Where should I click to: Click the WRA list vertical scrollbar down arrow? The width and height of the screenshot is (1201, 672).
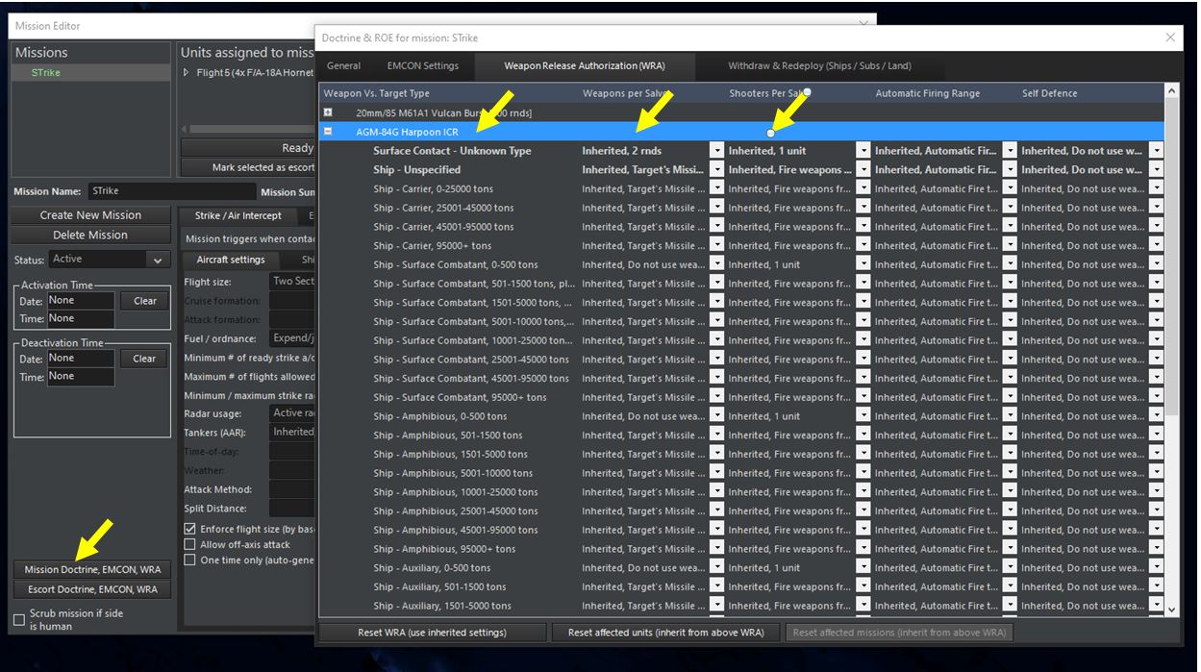(1171, 609)
